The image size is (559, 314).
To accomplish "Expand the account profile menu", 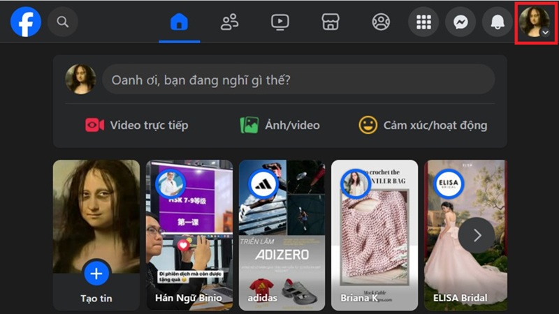I will pos(535,22).
